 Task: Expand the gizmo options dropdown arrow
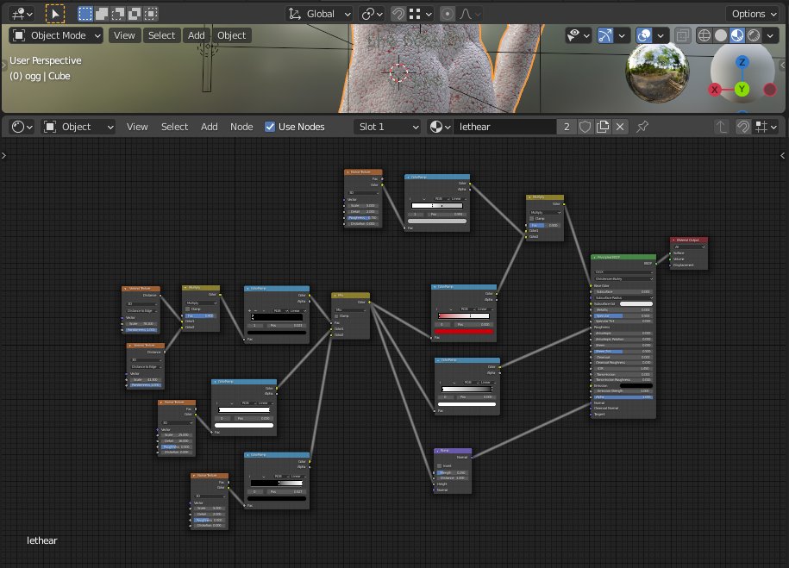click(x=622, y=35)
